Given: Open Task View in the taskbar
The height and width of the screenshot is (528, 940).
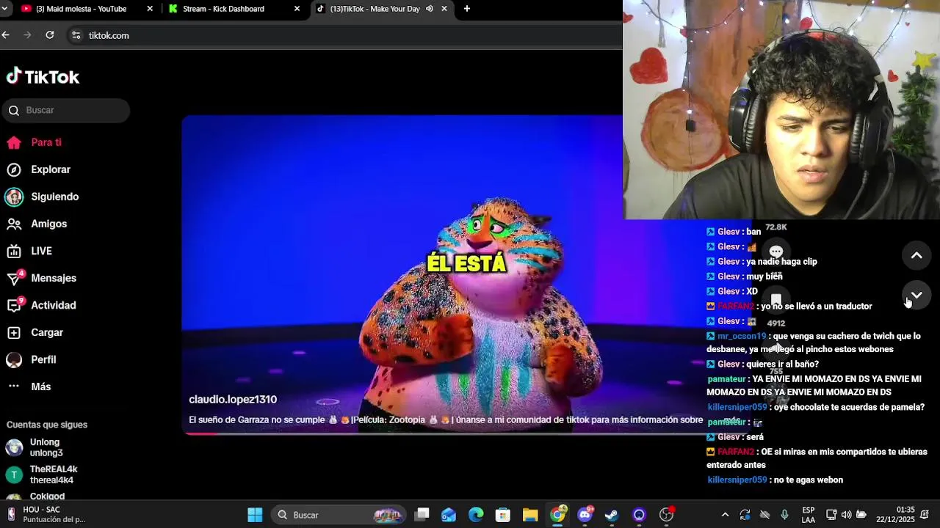Looking at the screenshot, I should [422, 515].
